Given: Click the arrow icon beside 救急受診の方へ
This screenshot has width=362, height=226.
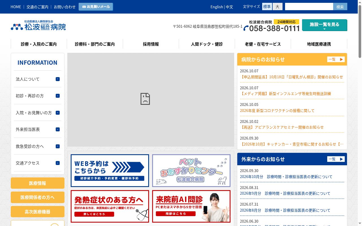Looking at the screenshot, I should click(58, 146).
